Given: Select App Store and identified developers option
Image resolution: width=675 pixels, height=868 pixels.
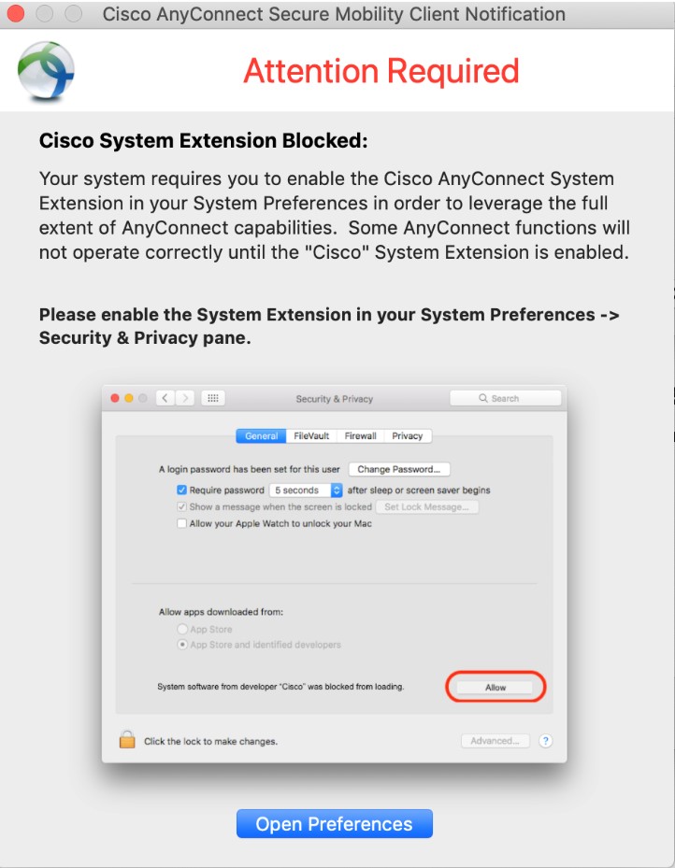Looking at the screenshot, I should [183, 645].
